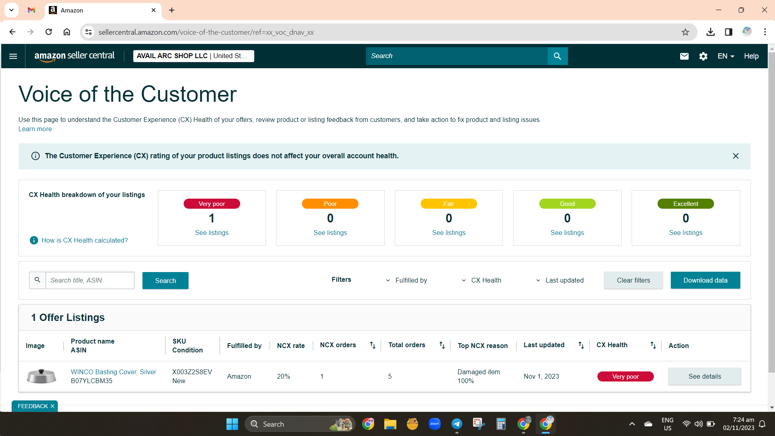Viewport: 775px width, 436px height.
Task: Click the teal Search button
Action: [x=165, y=281]
